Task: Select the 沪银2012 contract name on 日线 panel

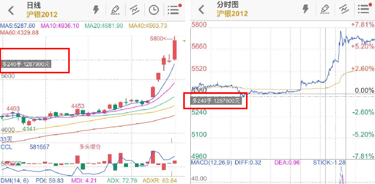Action: 42,14
